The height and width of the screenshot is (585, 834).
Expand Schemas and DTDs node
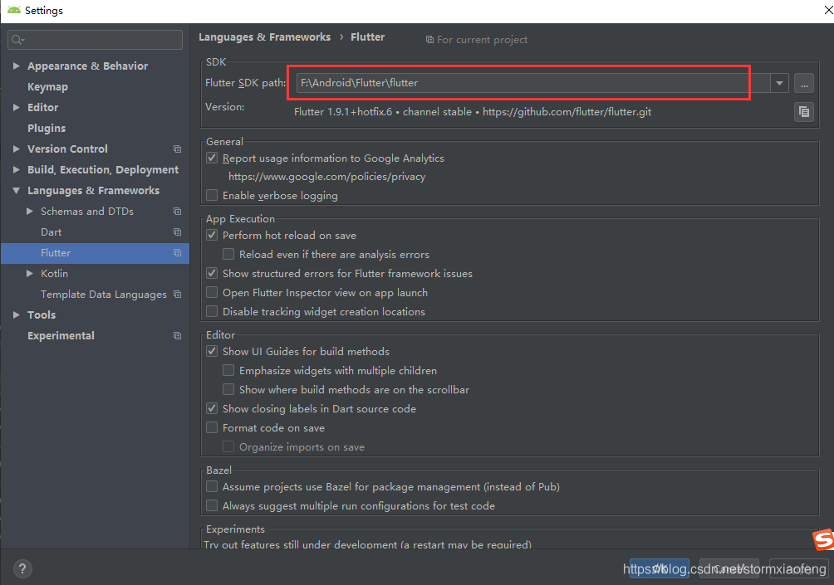coord(30,211)
